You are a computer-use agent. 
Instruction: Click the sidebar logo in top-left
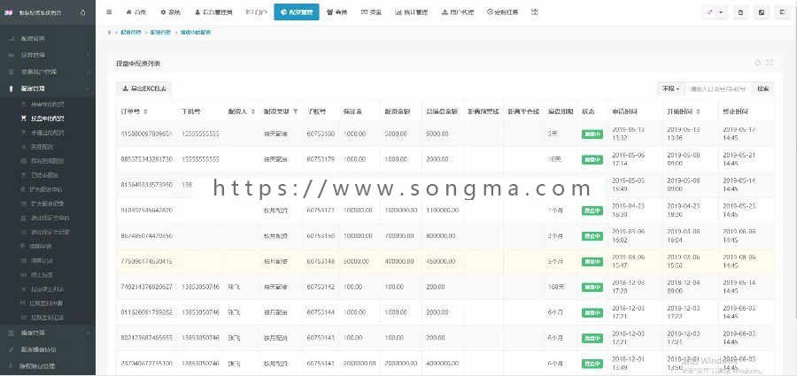[x=8, y=12]
